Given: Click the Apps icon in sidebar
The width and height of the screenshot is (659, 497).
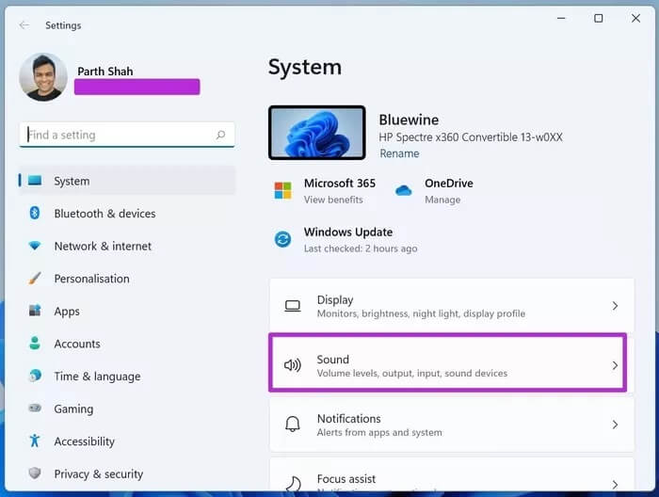Looking at the screenshot, I should pyautogui.click(x=35, y=311).
